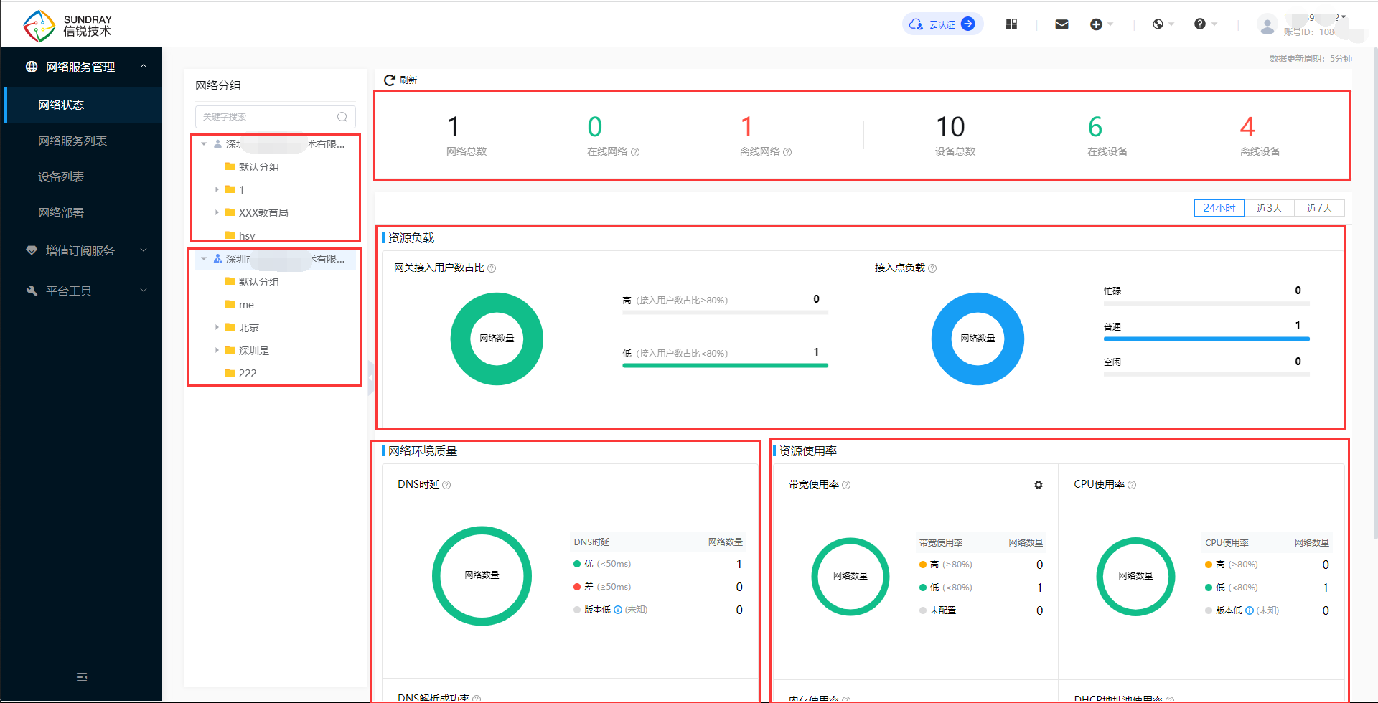Expand the 北京 group arrow
1378x703 pixels.
coord(217,327)
